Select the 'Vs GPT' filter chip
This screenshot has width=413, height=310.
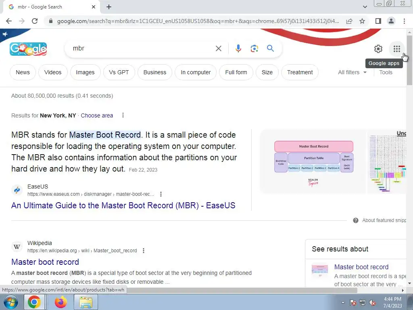(x=119, y=72)
